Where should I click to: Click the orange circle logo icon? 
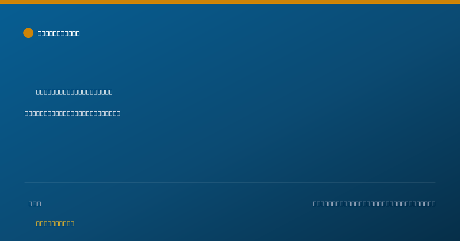(28, 33)
